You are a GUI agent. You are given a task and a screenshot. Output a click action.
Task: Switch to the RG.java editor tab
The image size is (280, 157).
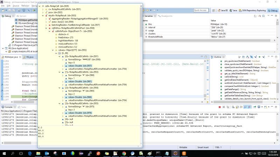point(28,57)
